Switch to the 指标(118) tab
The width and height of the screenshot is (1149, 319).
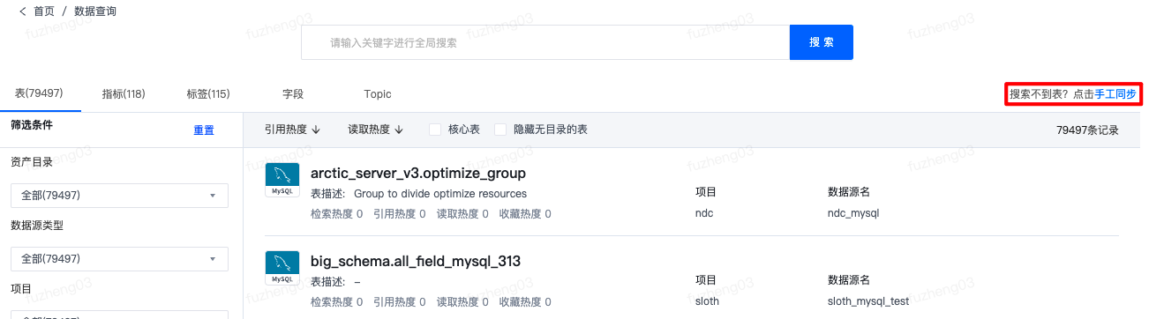[124, 94]
